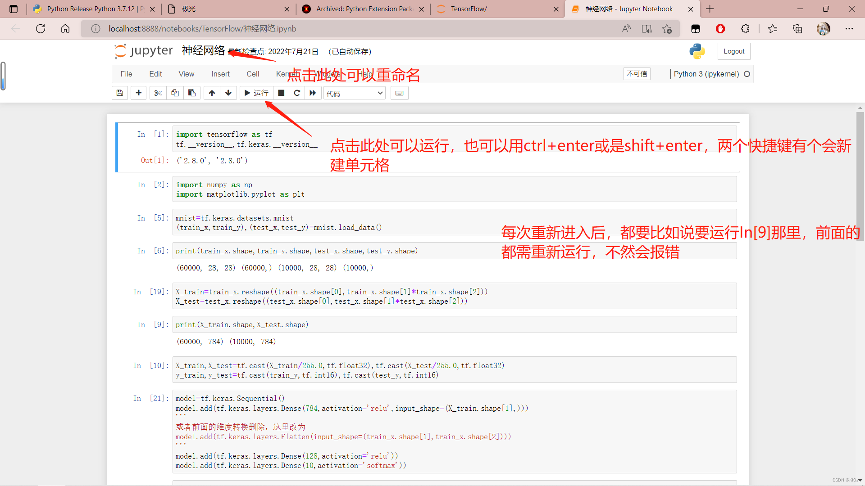This screenshot has height=486, width=865.
Task: Click cell In [21] Sequential model code
Action: (455, 432)
